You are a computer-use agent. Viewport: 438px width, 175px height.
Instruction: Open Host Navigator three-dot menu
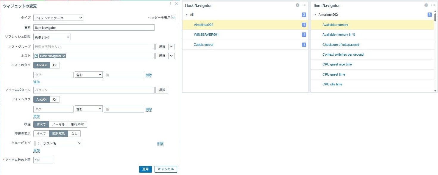click(x=304, y=5)
